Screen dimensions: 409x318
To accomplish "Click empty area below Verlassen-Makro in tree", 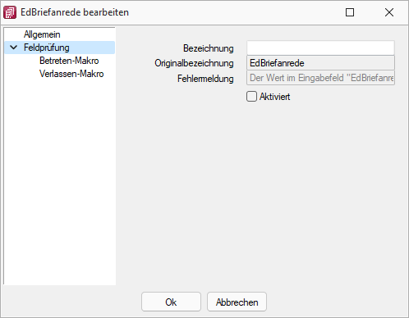I will tap(60, 180).
